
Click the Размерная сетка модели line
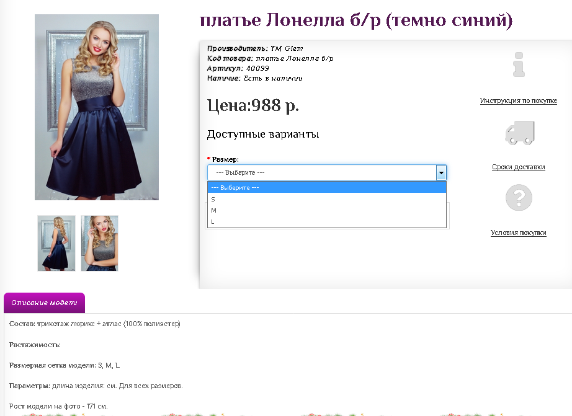[65, 365]
